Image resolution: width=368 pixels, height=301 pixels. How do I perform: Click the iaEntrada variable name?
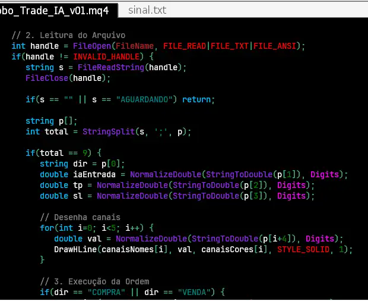[94, 174]
